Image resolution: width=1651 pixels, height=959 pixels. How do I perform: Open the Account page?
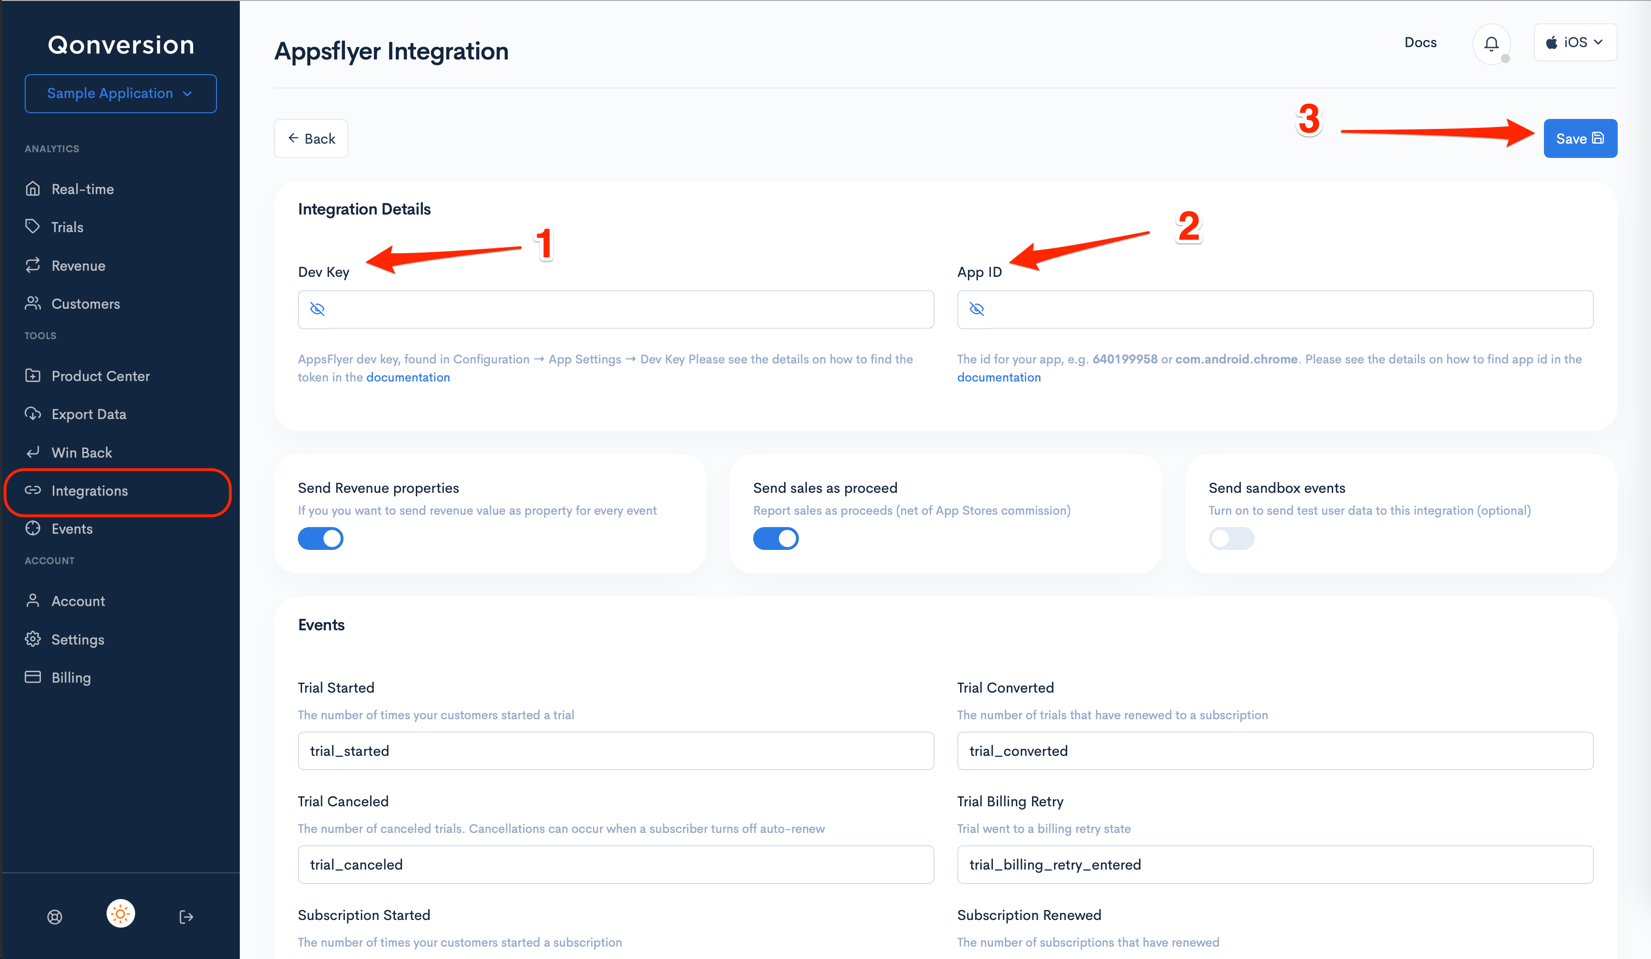click(78, 601)
